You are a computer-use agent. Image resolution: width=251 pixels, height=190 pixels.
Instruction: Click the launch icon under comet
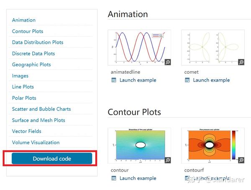187,80
